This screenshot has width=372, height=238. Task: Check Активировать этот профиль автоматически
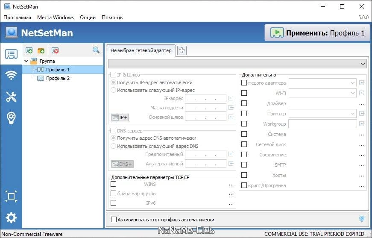tap(114, 220)
